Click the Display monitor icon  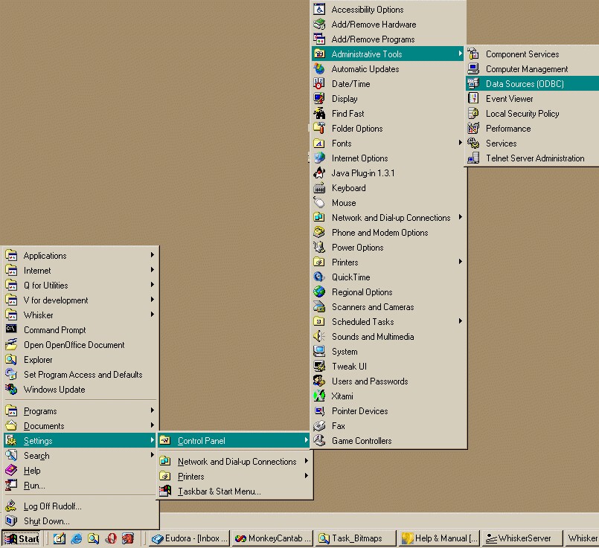319,98
